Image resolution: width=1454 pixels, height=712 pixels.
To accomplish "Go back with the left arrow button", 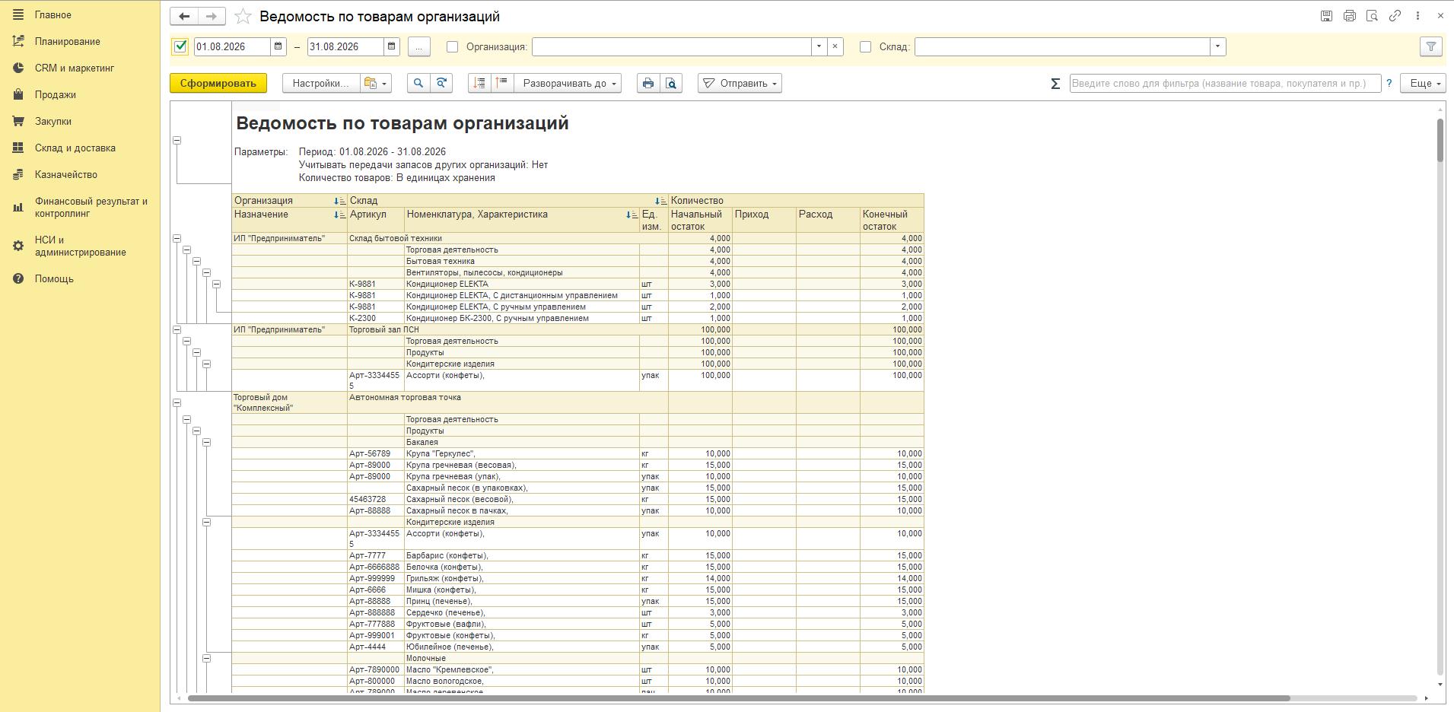I will click(x=184, y=16).
